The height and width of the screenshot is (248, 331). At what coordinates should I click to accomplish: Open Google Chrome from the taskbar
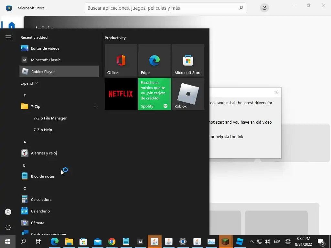coord(112,242)
